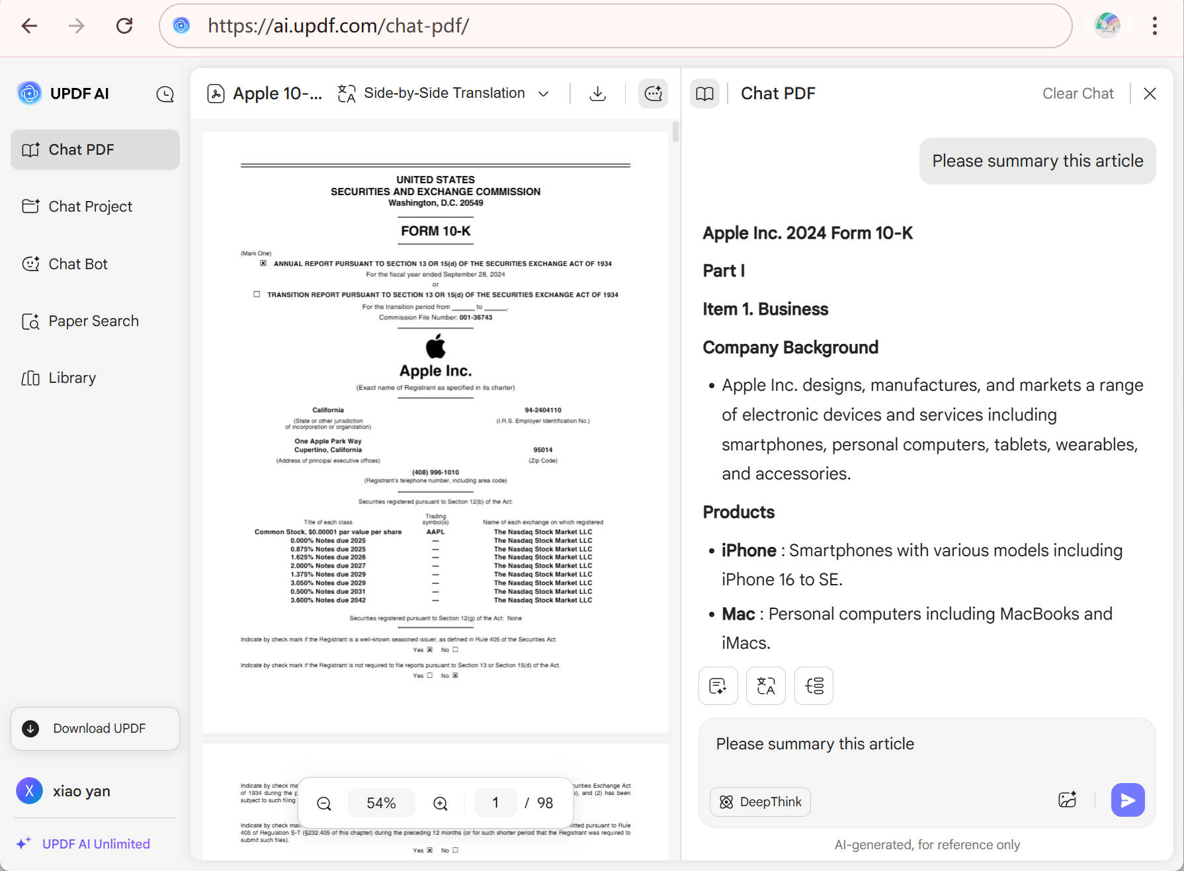Toggle DeepThink mode
The width and height of the screenshot is (1184, 871).
tap(760, 802)
